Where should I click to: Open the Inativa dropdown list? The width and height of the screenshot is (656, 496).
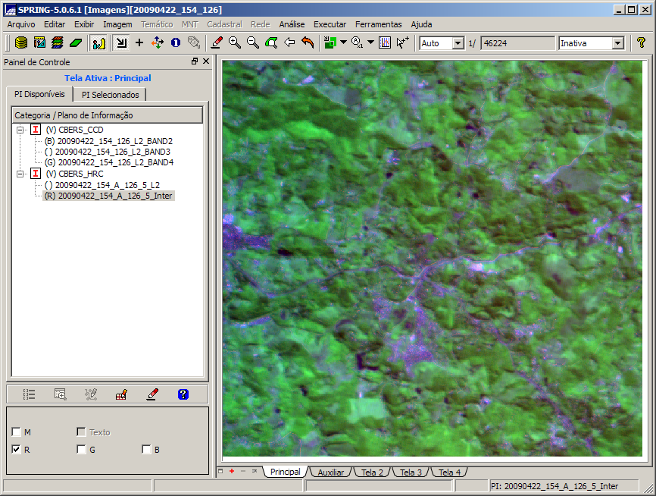(x=617, y=43)
